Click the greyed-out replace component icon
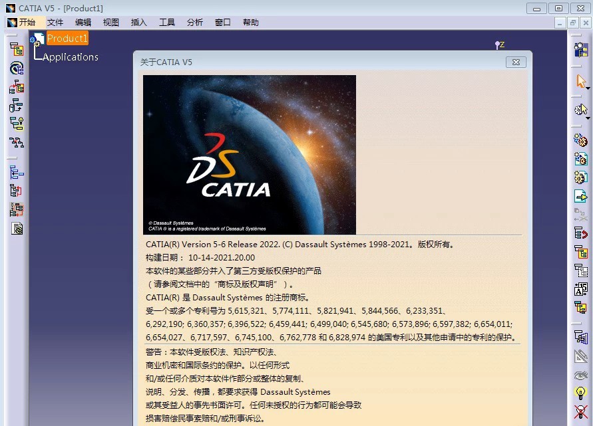593x426 pixels. click(581, 215)
